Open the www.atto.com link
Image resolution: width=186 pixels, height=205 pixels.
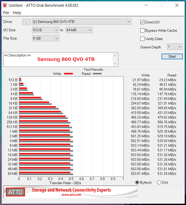[x=71, y=195]
